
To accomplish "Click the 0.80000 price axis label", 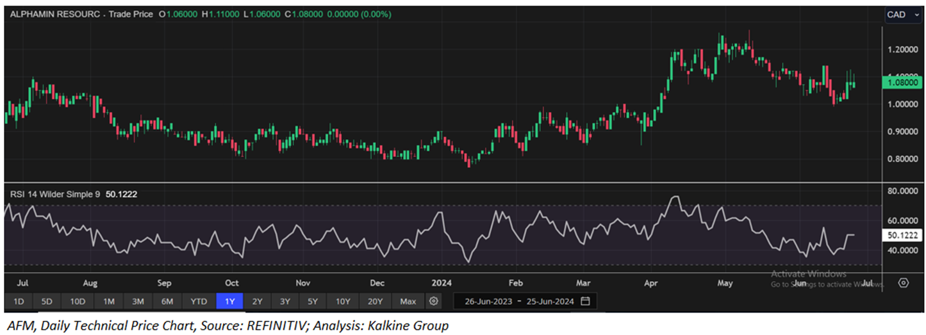I will coord(904,159).
